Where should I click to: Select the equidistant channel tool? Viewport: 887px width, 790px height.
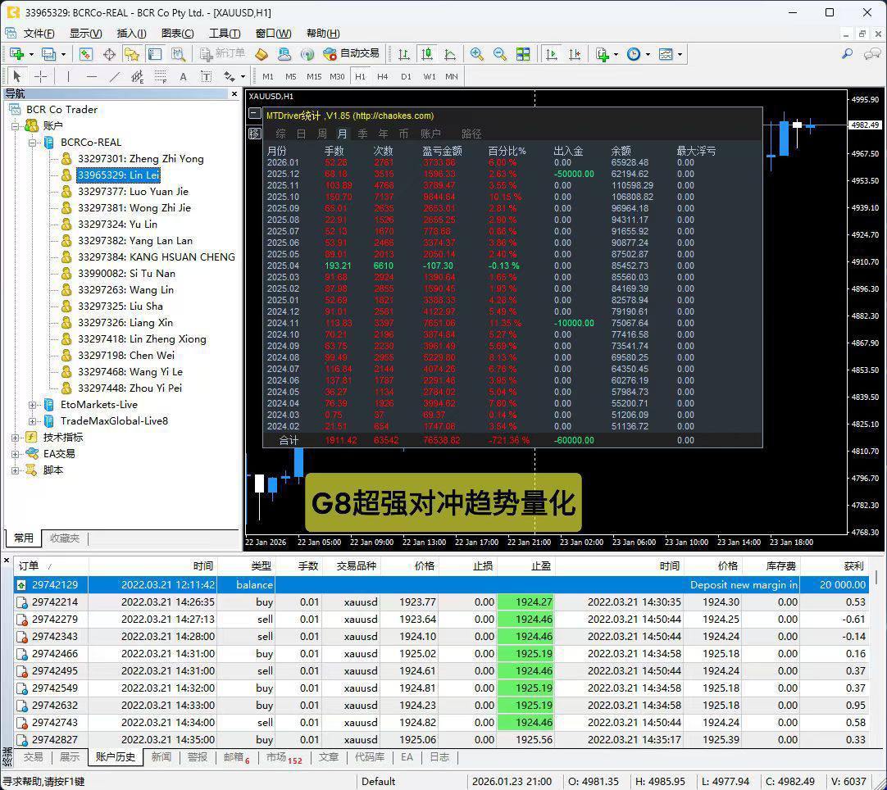click(138, 76)
